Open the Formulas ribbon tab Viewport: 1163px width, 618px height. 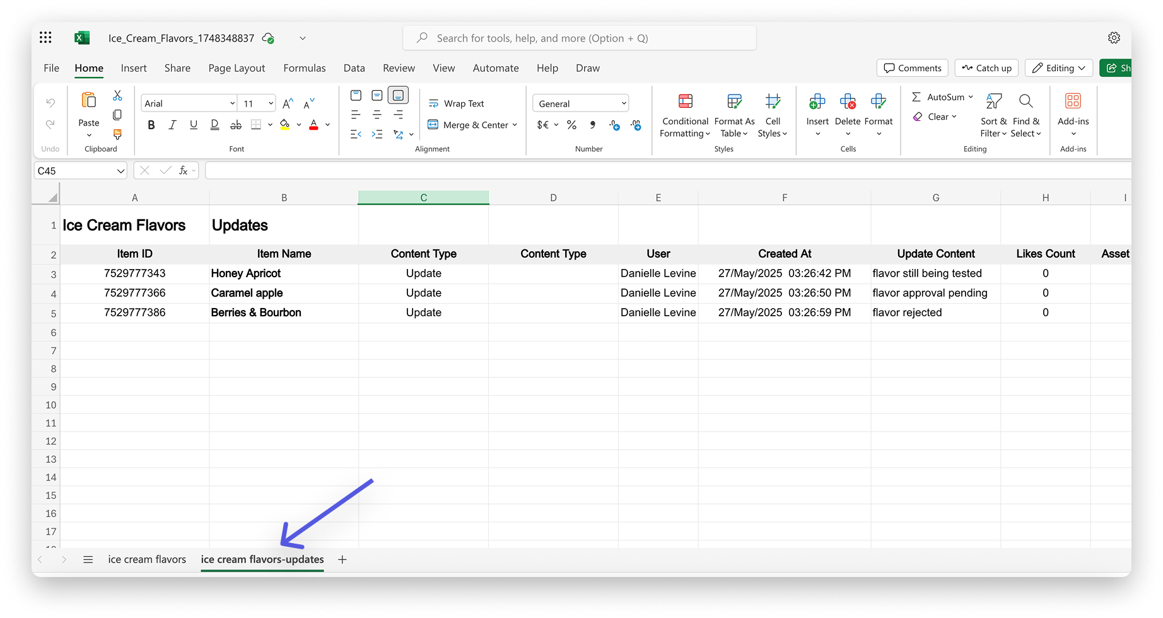coord(305,68)
